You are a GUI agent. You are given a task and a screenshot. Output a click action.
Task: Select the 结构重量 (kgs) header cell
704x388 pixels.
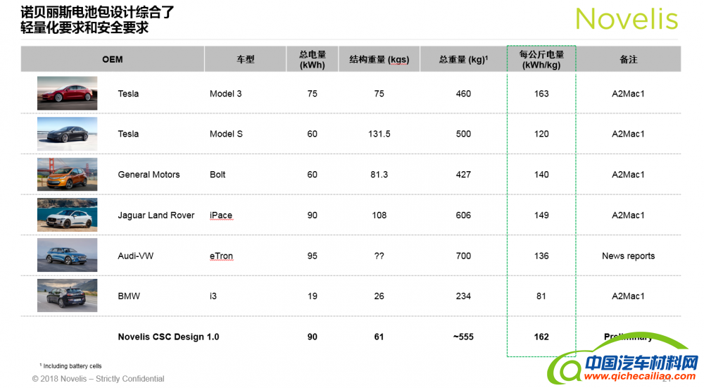pyautogui.click(x=379, y=59)
